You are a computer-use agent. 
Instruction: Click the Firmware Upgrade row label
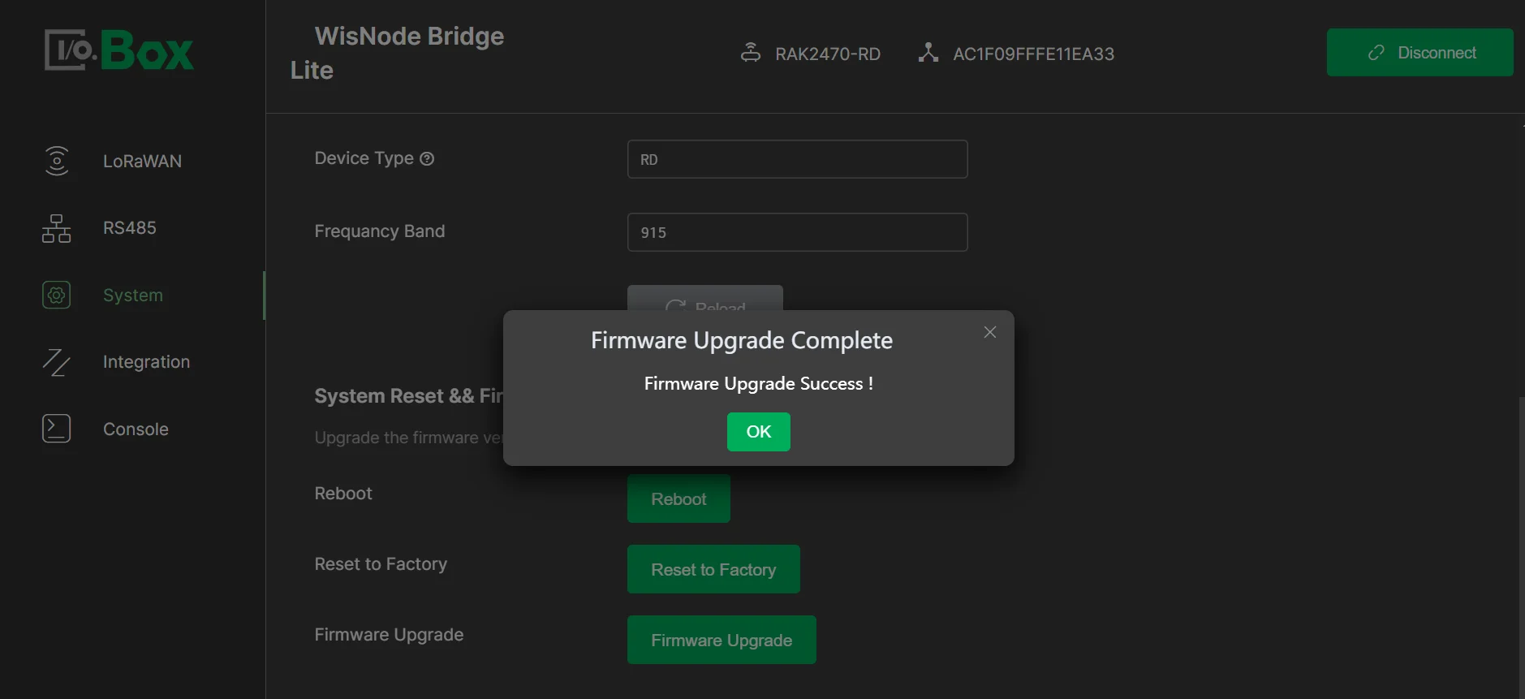[390, 635]
